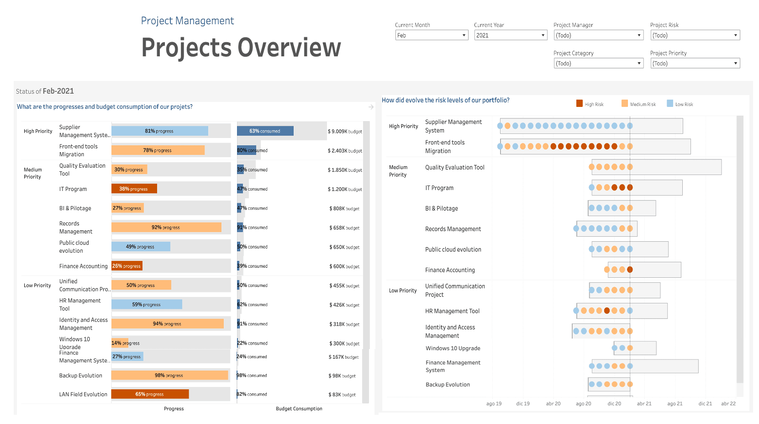Click Backup Evolution 98% progress bar
The height and width of the screenshot is (424, 759).
(169, 375)
